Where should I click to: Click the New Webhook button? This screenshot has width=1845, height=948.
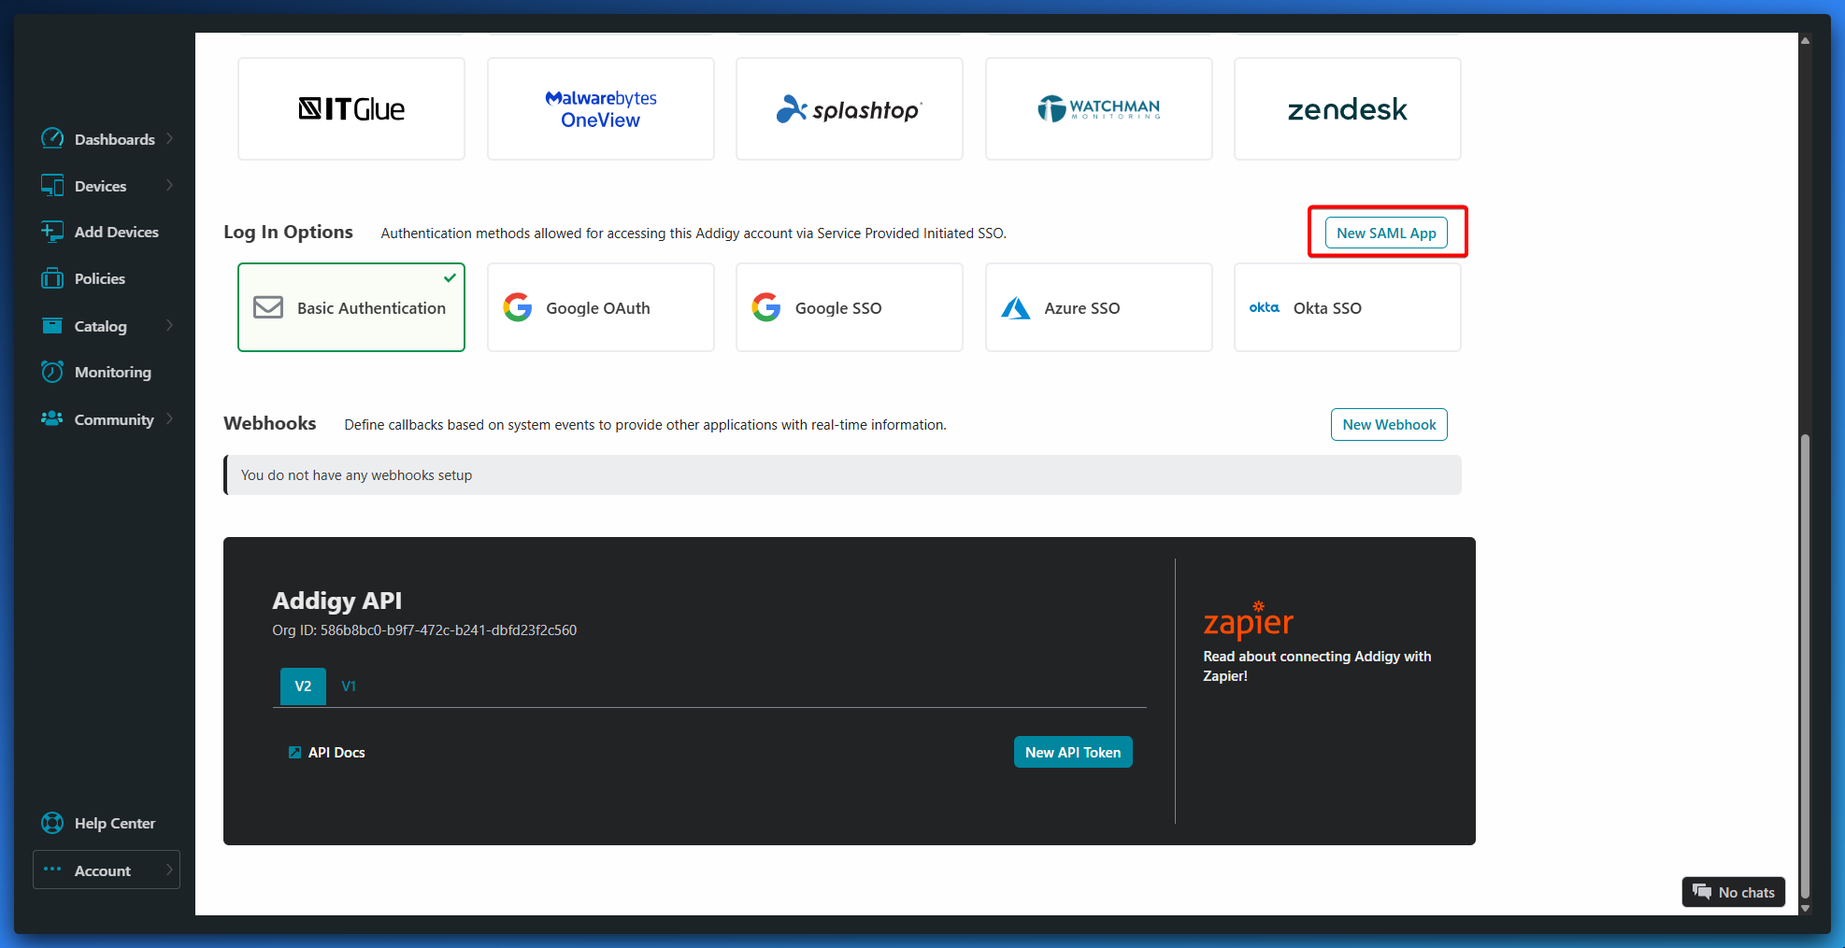(1389, 424)
